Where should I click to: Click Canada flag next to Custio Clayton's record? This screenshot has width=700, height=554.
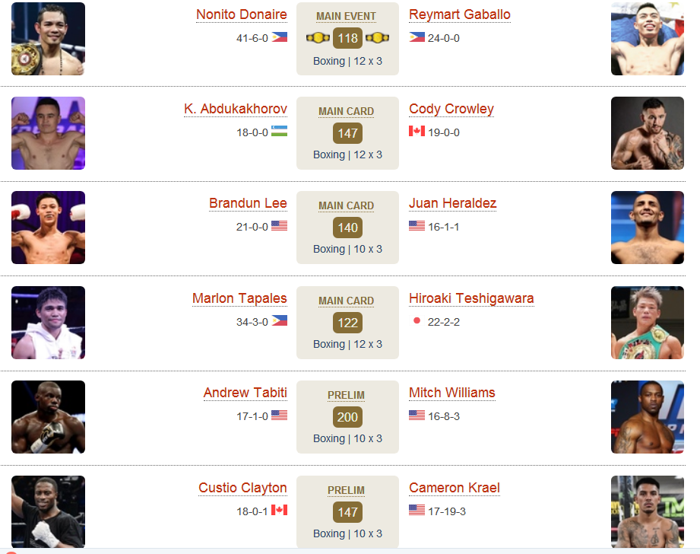(280, 510)
